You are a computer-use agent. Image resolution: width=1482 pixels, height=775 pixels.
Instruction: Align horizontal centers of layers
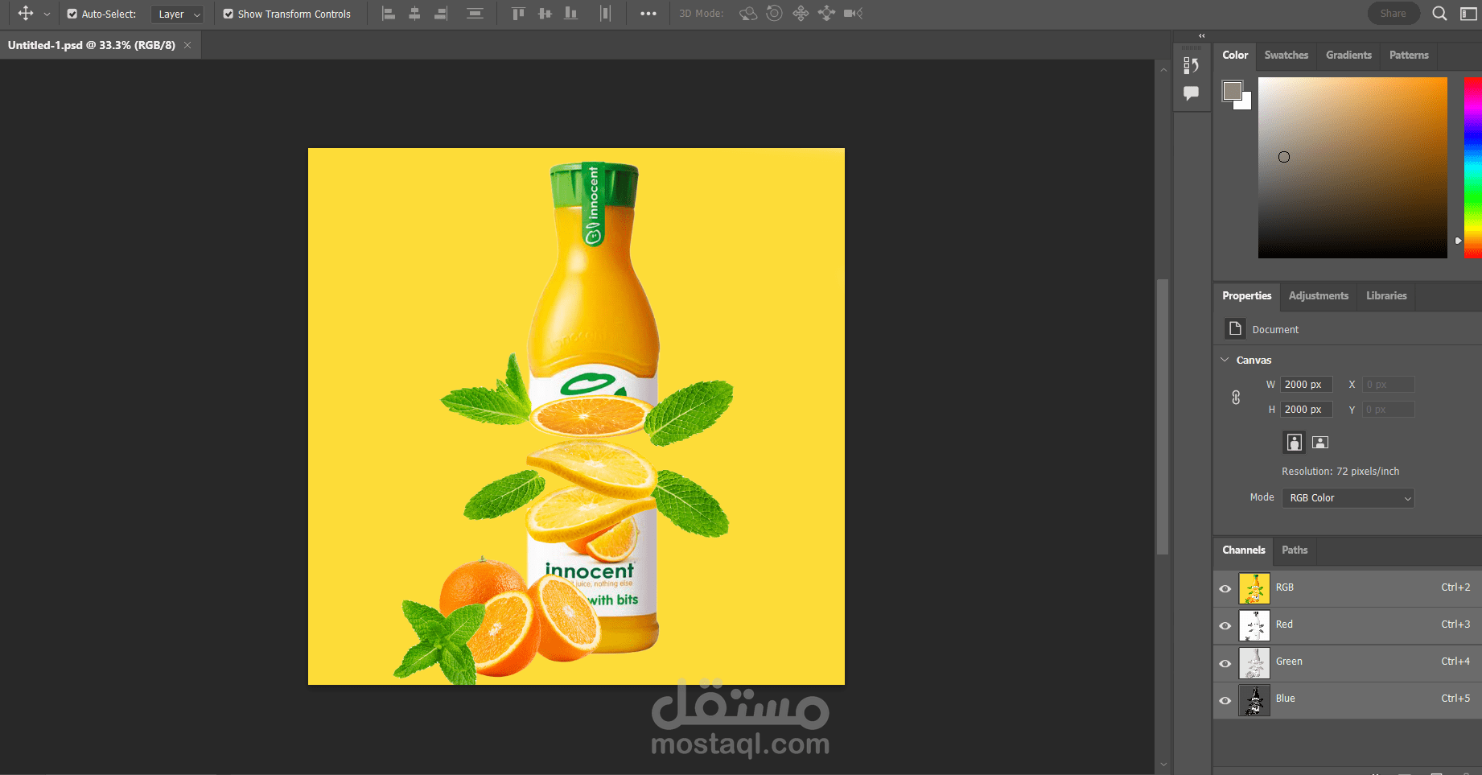(x=414, y=14)
